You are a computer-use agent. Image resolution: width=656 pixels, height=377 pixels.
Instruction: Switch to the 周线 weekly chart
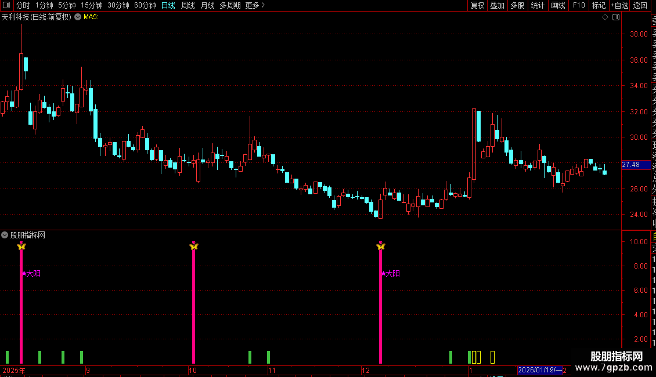pyautogui.click(x=188, y=5)
